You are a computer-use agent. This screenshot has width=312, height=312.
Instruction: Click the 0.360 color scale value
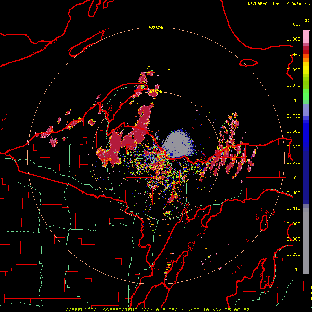coord(294,224)
